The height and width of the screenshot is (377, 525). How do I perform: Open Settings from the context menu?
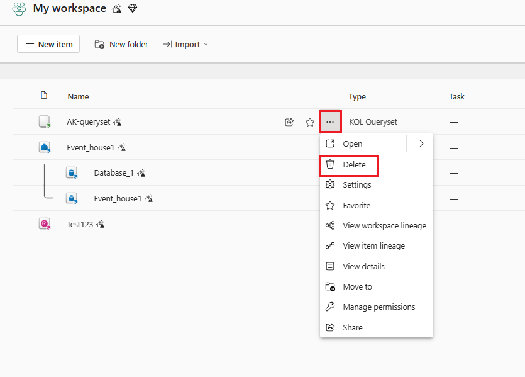(377, 184)
